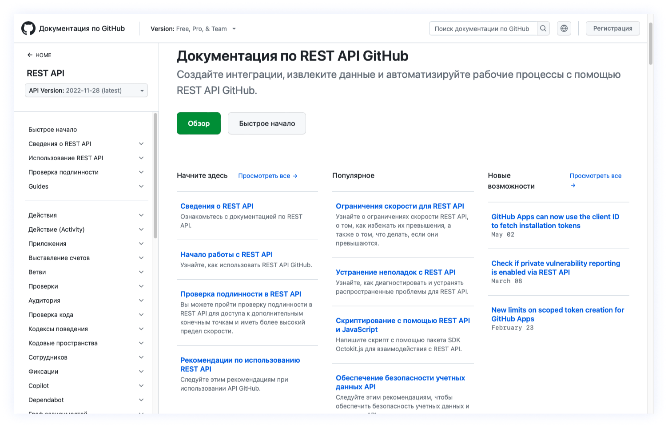Open GitHub Apps client ID changelog link
Screen dimensions: 668x428
click(555, 221)
